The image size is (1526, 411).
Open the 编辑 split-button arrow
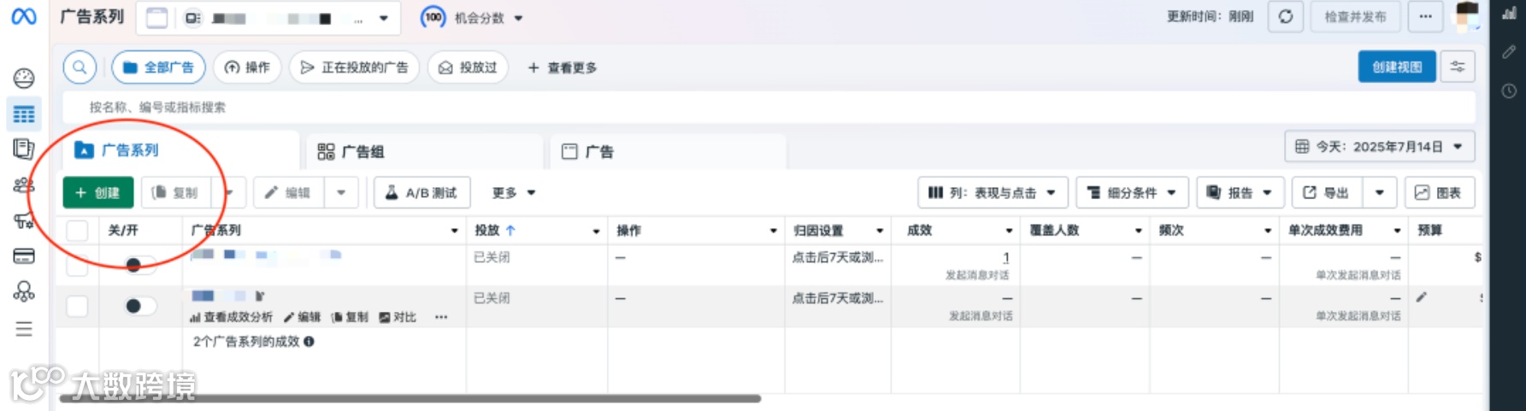(341, 192)
